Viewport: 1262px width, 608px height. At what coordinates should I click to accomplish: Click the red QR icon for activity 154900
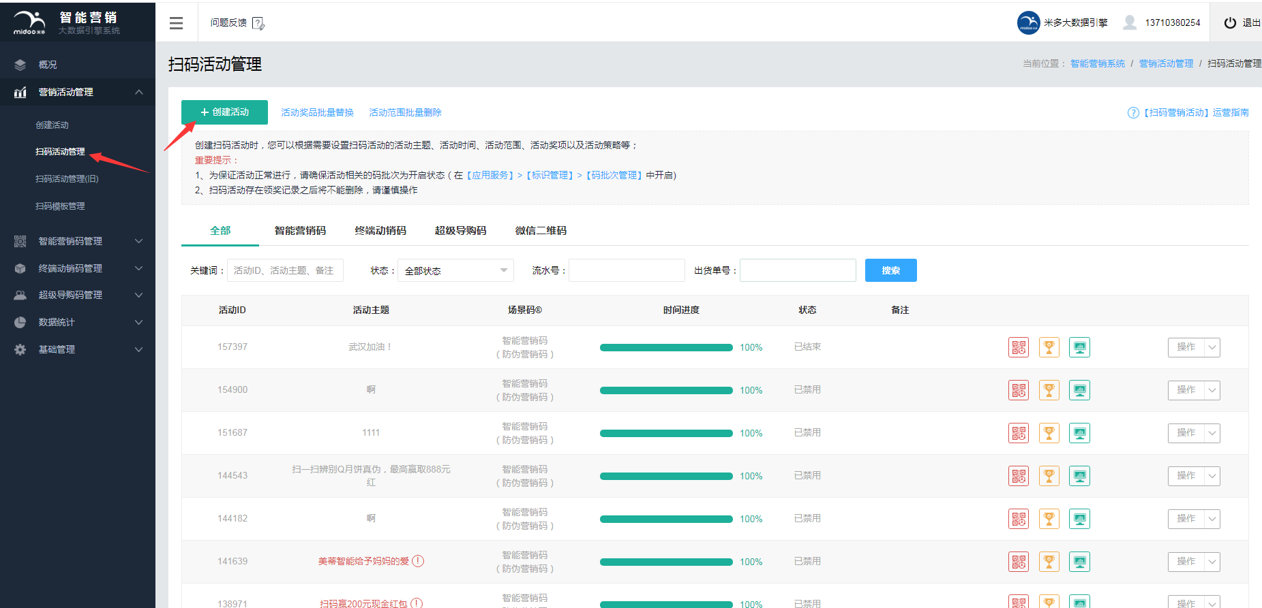(x=1019, y=390)
